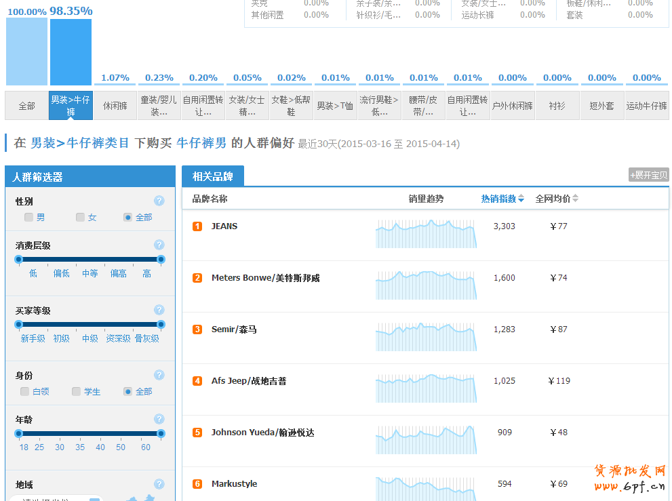The height and width of the screenshot is (501, 672).
Task: Check the 男 gender checkbox
Action: tap(28, 218)
